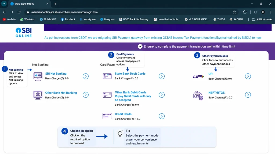Select State Bank Debit Cards link
275x154 pixels.
pyautogui.click(x=130, y=74)
